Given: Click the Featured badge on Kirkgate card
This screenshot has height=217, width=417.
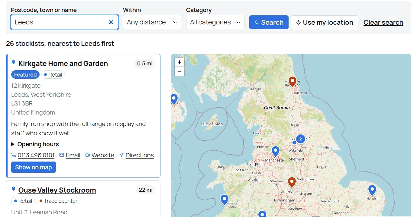Looking at the screenshot, I should pyautogui.click(x=25, y=75).
